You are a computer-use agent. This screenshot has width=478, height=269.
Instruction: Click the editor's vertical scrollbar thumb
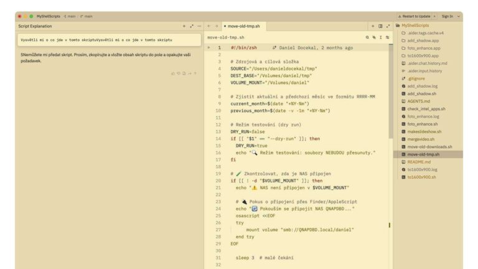(x=390, y=92)
